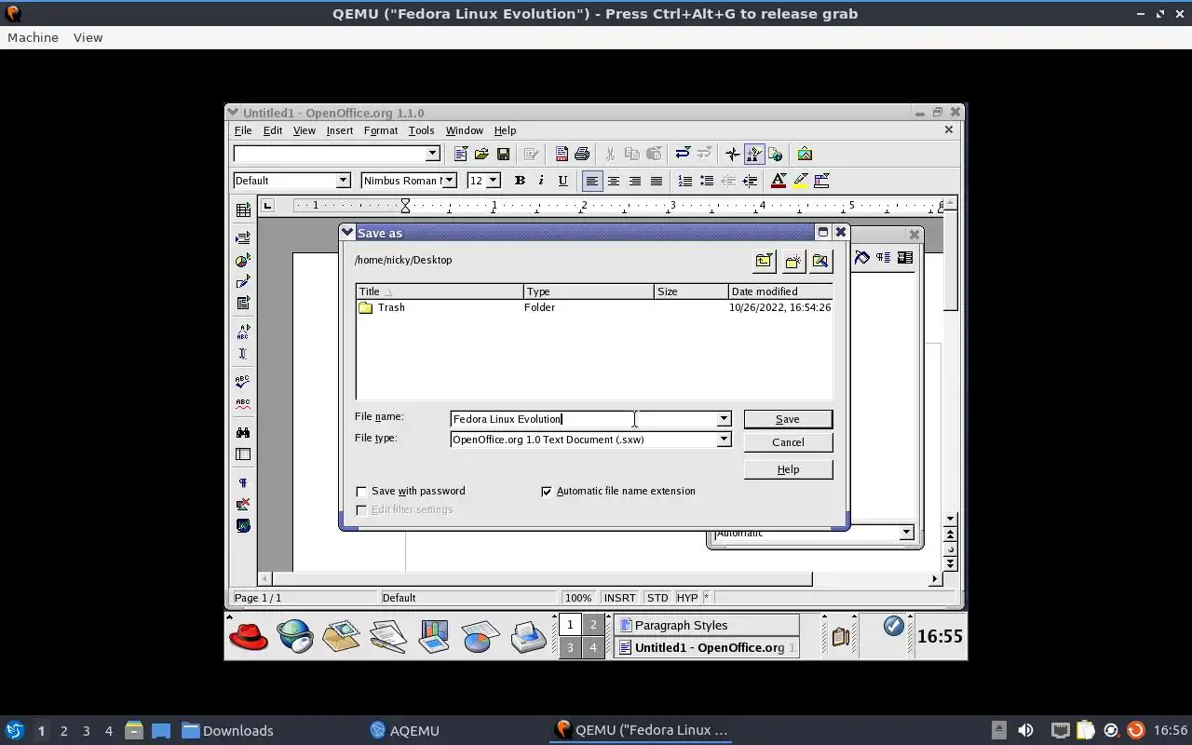The height and width of the screenshot is (745, 1192).
Task: Center align text
Action: [613, 181]
